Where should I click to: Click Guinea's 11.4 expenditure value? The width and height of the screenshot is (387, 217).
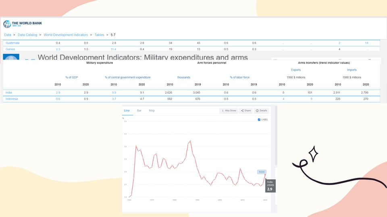(114, 49)
